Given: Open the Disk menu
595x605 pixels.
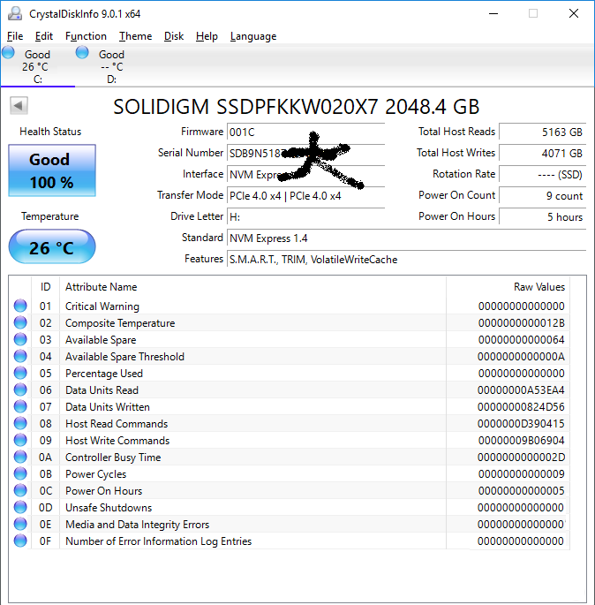Looking at the screenshot, I should point(174,36).
